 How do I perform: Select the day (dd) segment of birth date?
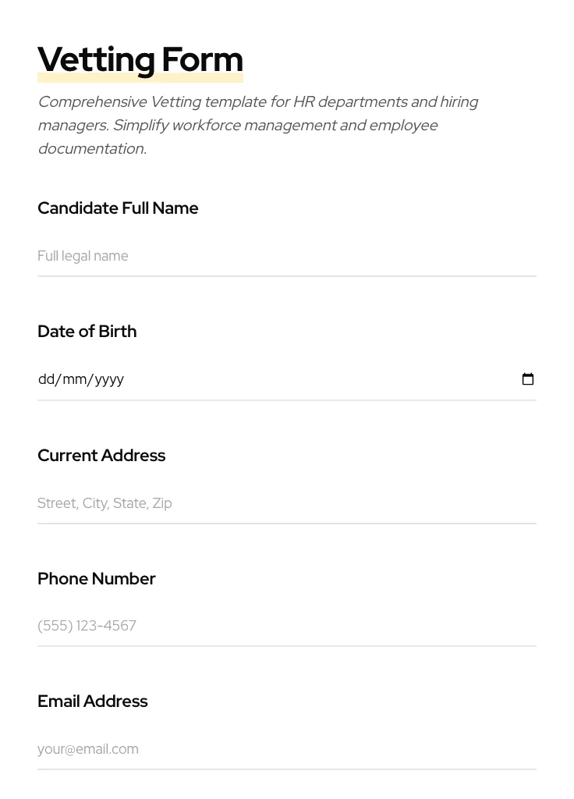(46, 379)
